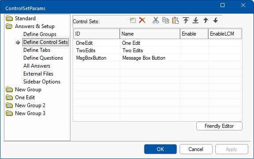Click the New Group 2 folder icon
The image size is (254, 159).
pos(9,105)
